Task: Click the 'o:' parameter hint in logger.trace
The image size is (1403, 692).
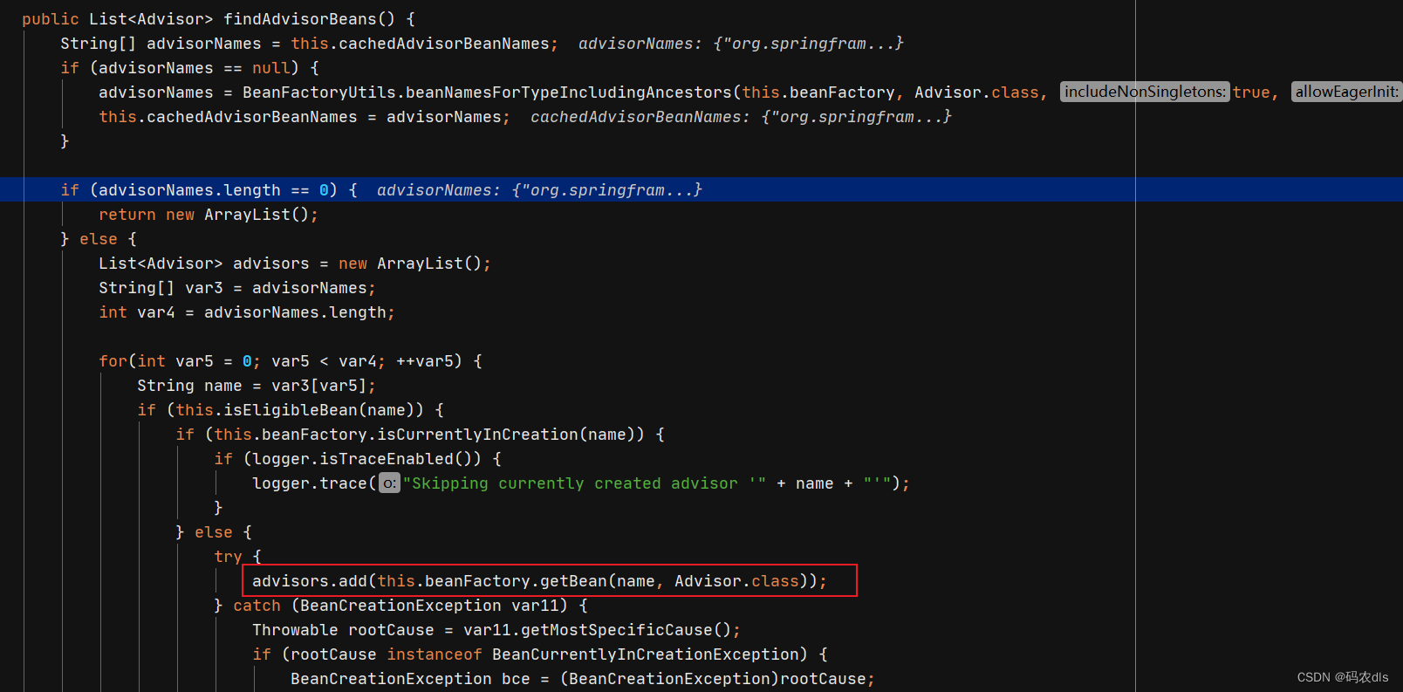Action: pos(389,483)
